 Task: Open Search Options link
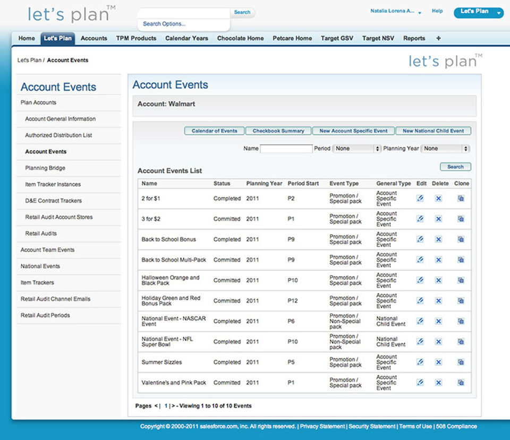(x=164, y=24)
